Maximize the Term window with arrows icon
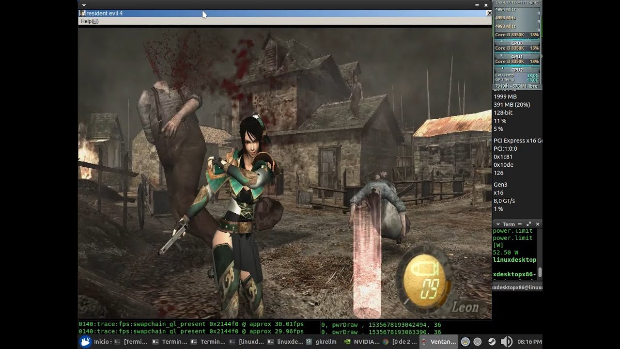The image size is (620, 349). tap(529, 224)
